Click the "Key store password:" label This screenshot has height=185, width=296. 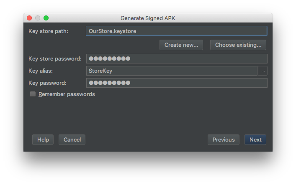[55, 59]
